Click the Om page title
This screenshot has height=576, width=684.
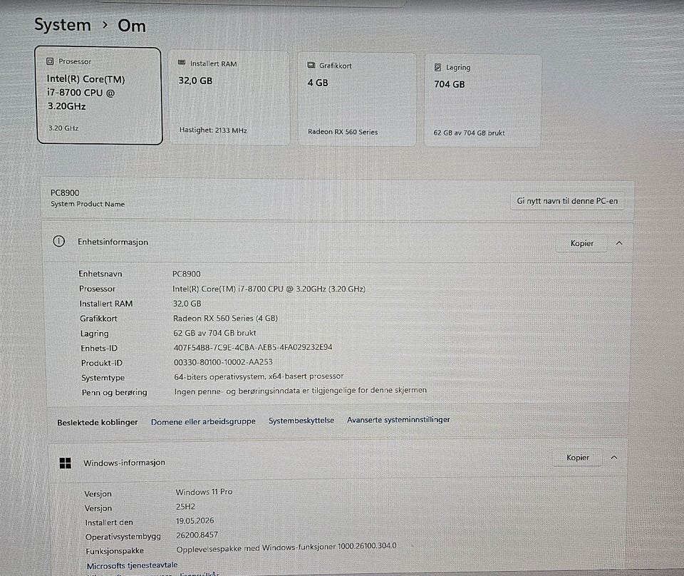coord(132,26)
